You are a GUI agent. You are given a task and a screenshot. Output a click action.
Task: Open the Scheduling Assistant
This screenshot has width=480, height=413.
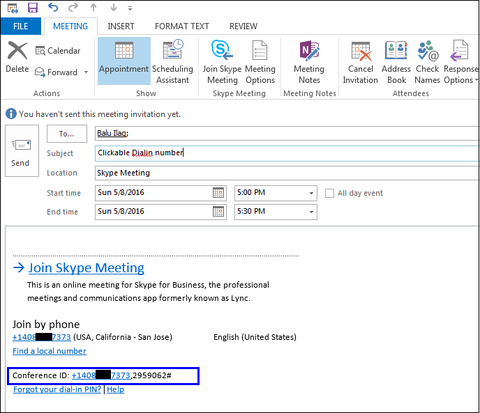[172, 62]
